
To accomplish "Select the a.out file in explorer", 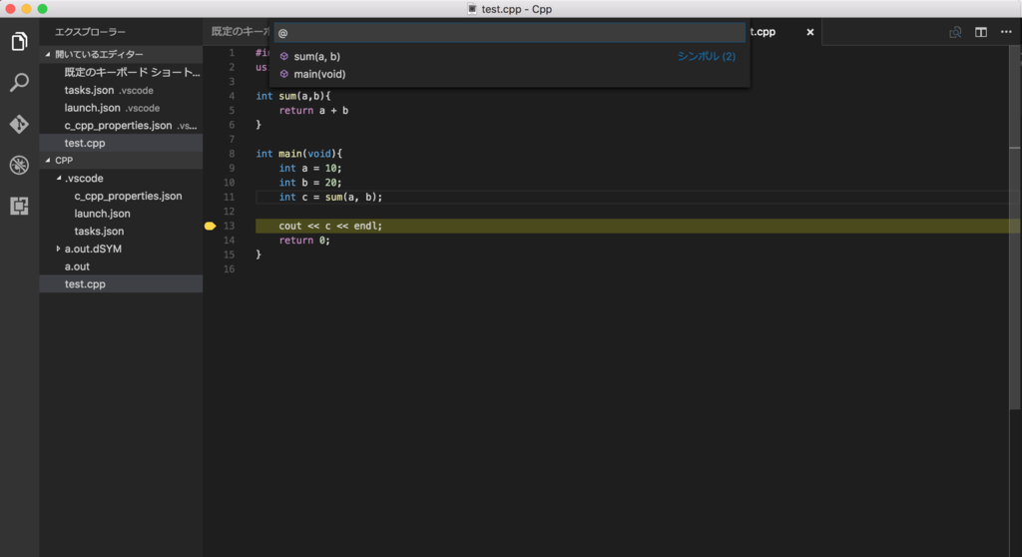I will click(x=121, y=267).
